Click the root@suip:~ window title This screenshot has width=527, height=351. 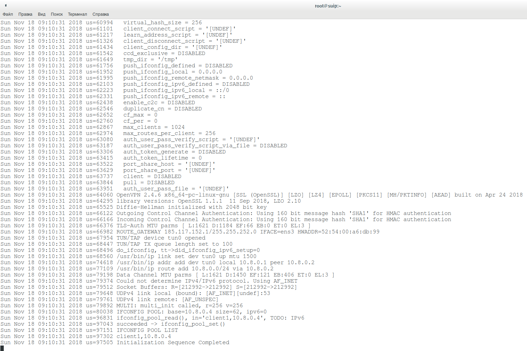[x=328, y=6]
